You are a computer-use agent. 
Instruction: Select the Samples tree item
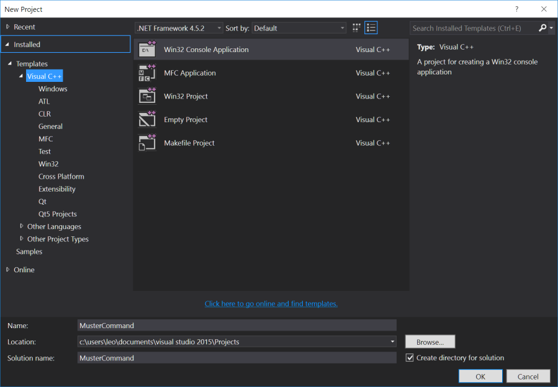[x=29, y=251]
